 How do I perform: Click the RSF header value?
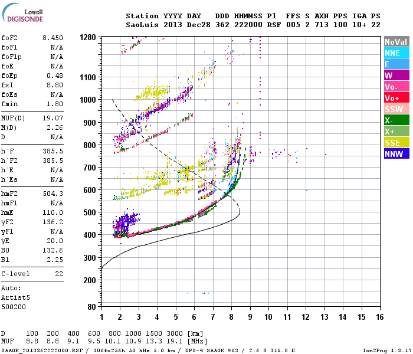pos(274,25)
